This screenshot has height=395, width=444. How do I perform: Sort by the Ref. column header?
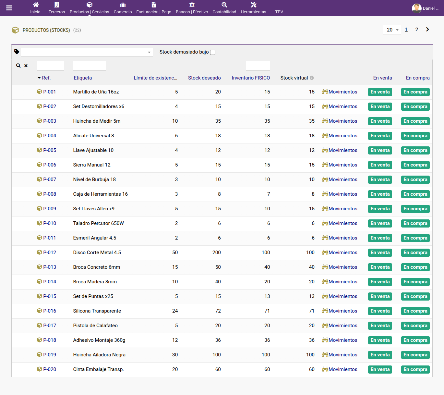(46, 78)
